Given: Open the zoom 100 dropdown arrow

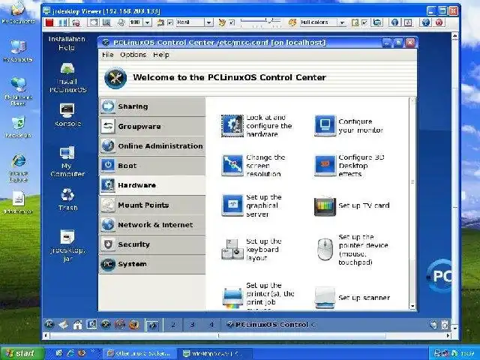Looking at the screenshot, I should click(147, 22).
